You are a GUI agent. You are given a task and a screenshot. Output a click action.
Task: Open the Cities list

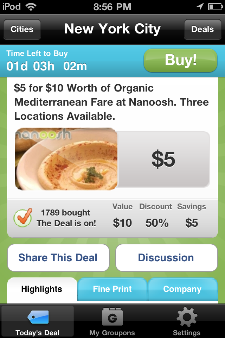tap(22, 29)
